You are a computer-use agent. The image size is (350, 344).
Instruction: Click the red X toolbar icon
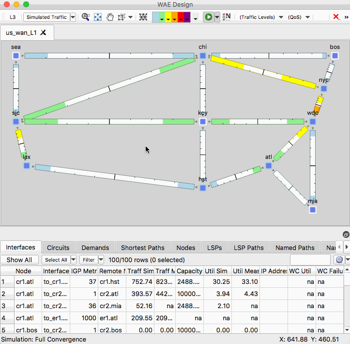(x=336, y=17)
